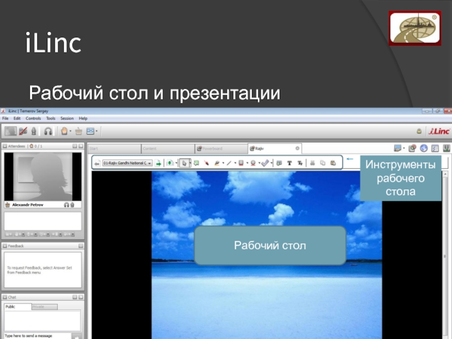Click the checklist icon at top right
The height and width of the screenshot is (339, 452).
pyautogui.click(x=435, y=148)
